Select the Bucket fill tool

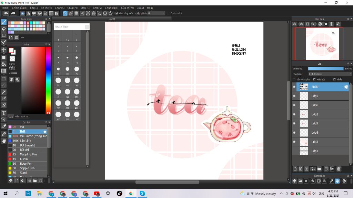3,64
